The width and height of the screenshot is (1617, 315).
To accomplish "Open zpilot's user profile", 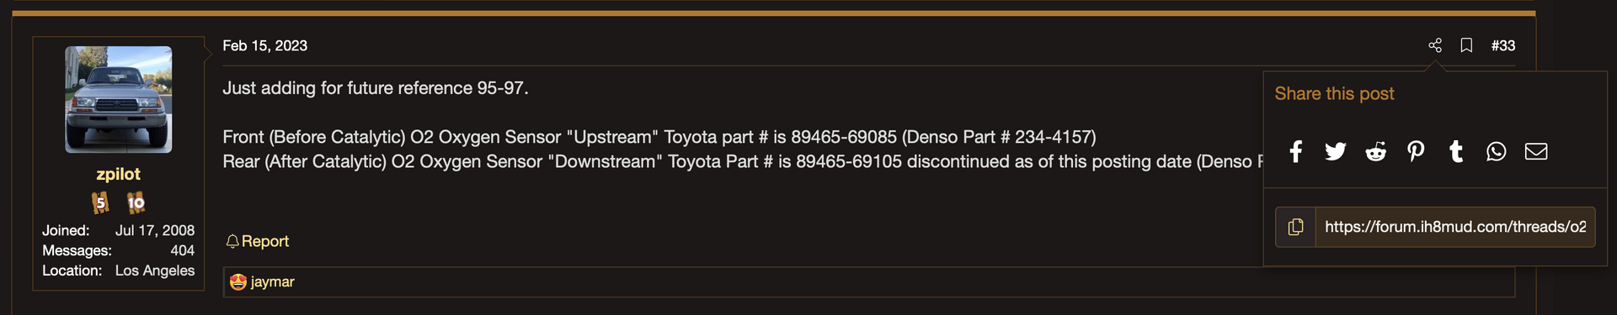I will point(118,174).
